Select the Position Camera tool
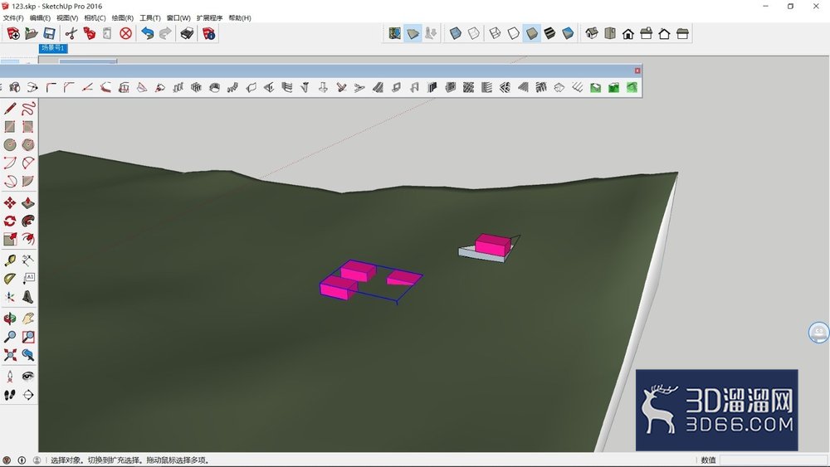Screen dimensions: 830x467 tap(10, 377)
